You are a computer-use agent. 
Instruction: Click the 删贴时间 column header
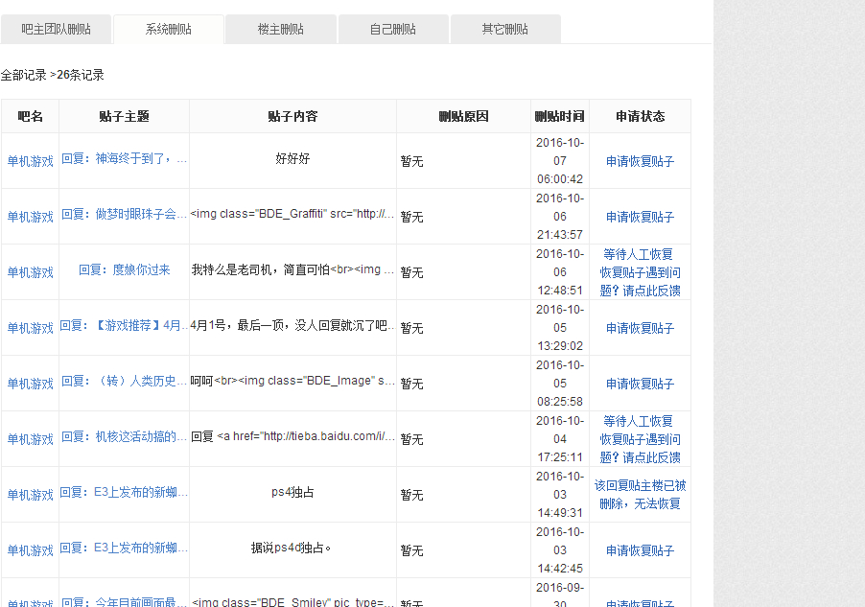click(560, 116)
